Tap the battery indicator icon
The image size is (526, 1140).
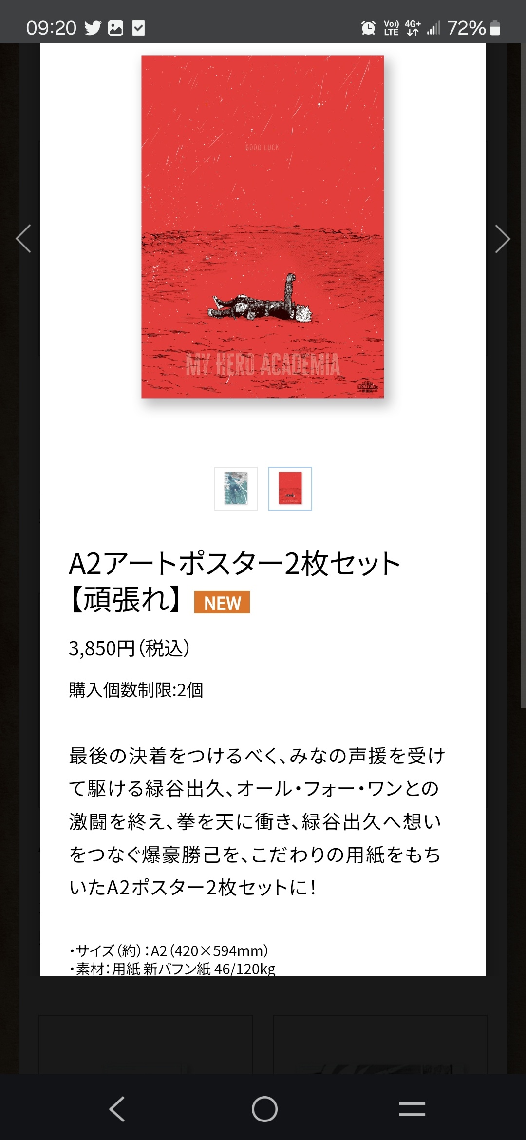[x=495, y=28]
